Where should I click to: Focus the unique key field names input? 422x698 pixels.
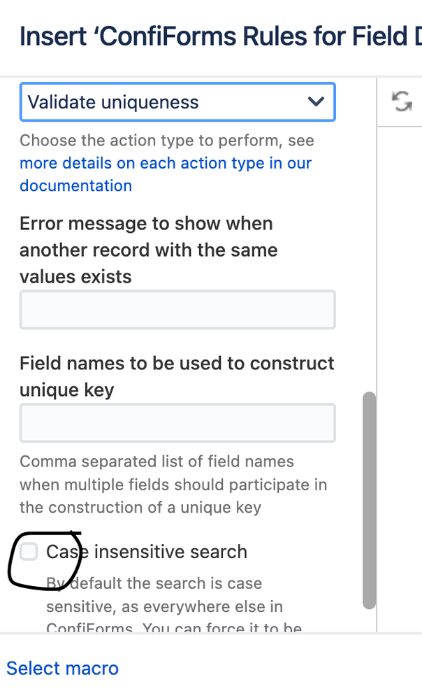pos(177,423)
